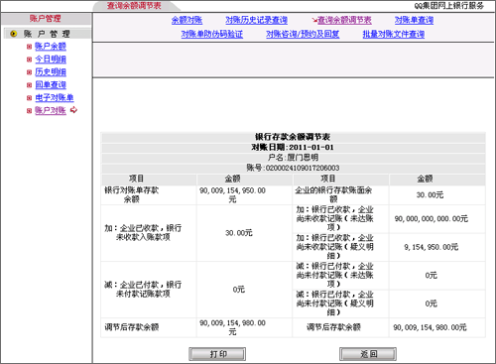Click the red square icon beside 账户余额

tap(29, 47)
